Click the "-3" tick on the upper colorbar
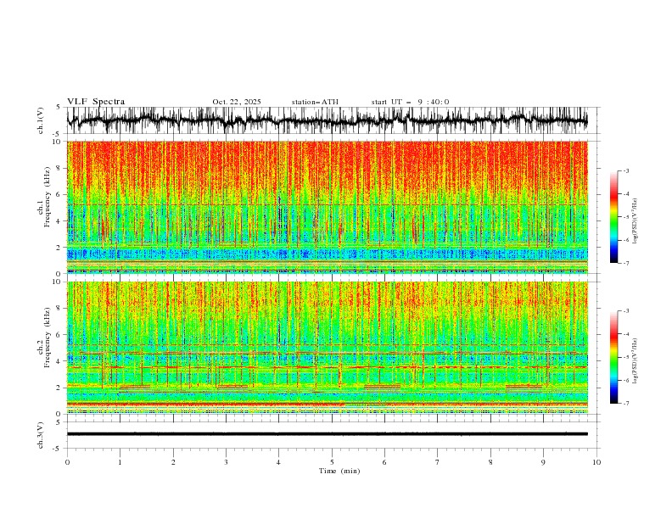This screenshot has width=672, height=519. click(625, 170)
